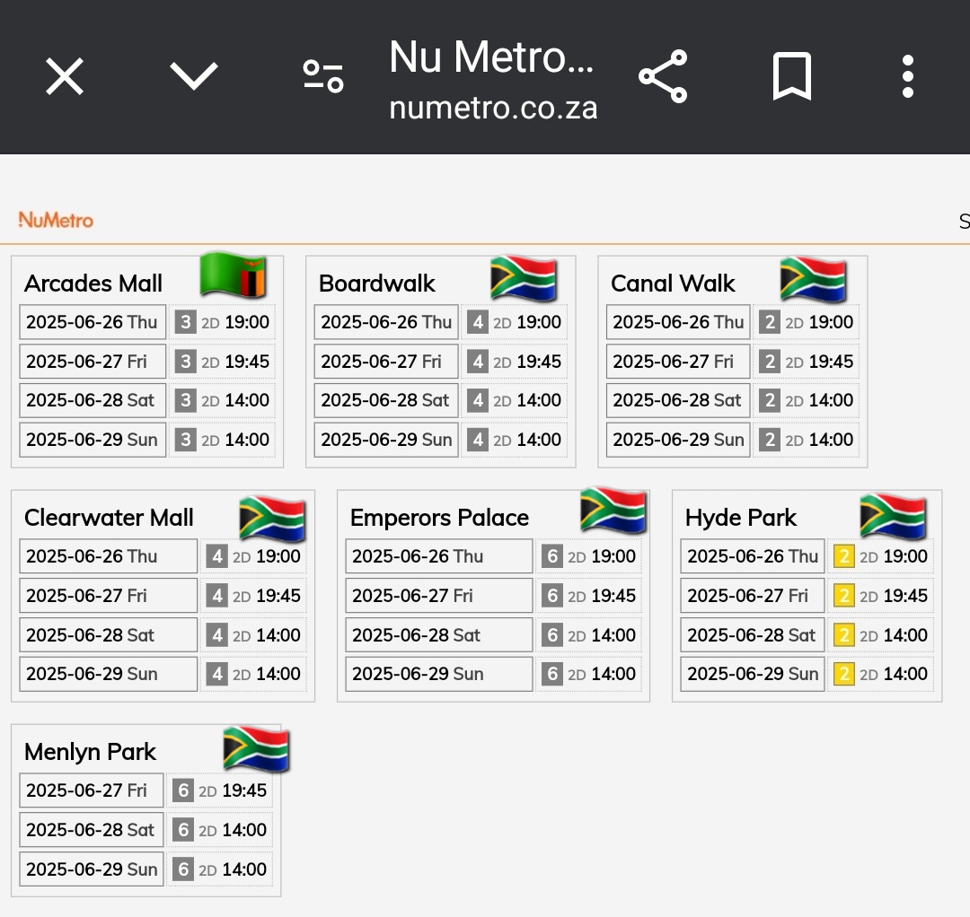Image resolution: width=970 pixels, height=917 pixels.
Task: Select Emperors Palace Friday 19:45 showtime
Action: [589, 596]
